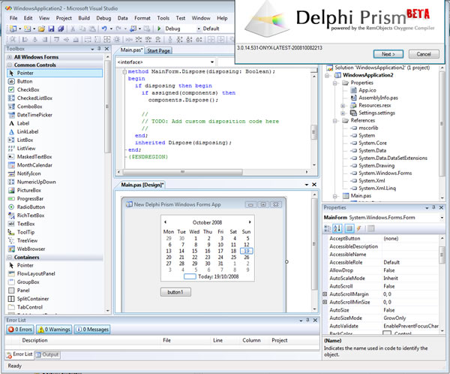
Task: Click the Copy toolbar icon
Action: [82, 29]
